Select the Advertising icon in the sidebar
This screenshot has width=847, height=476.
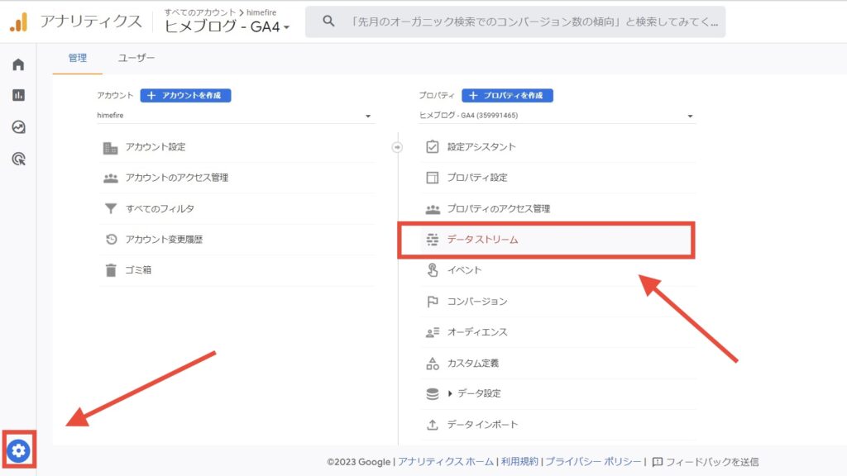click(x=17, y=158)
